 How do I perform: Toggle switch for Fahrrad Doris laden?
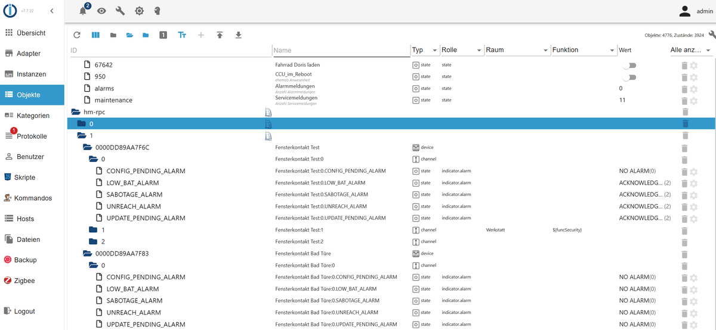629,65
